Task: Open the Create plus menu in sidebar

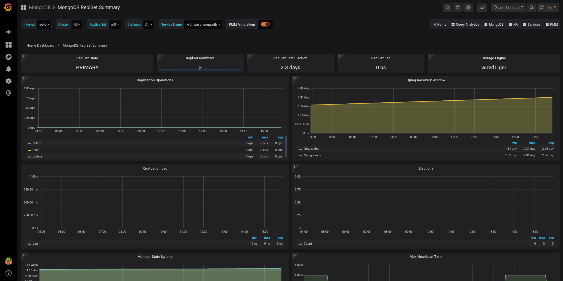Action: (9, 32)
